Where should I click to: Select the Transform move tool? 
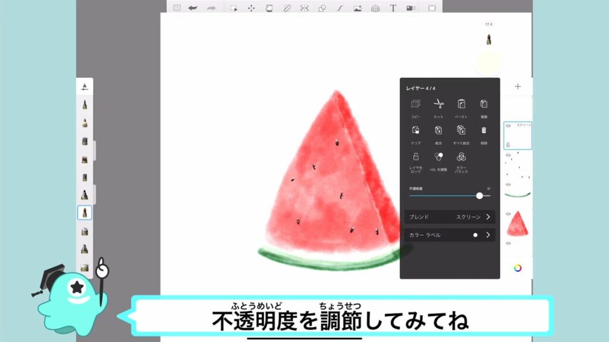(x=251, y=8)
